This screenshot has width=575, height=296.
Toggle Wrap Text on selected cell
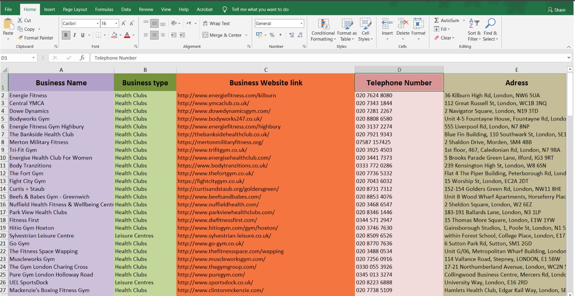[x=216, y=23]
